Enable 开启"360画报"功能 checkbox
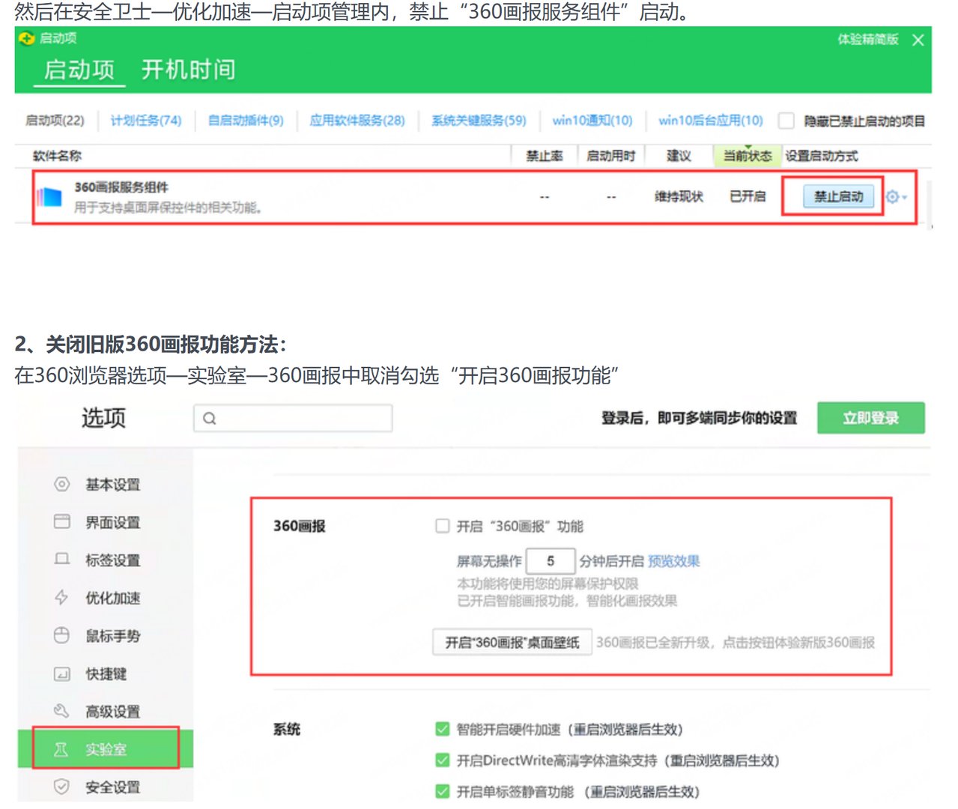Image resolution: width=958 pixels, height=809 pixels. pyautogui.click(x=443, y=526)
